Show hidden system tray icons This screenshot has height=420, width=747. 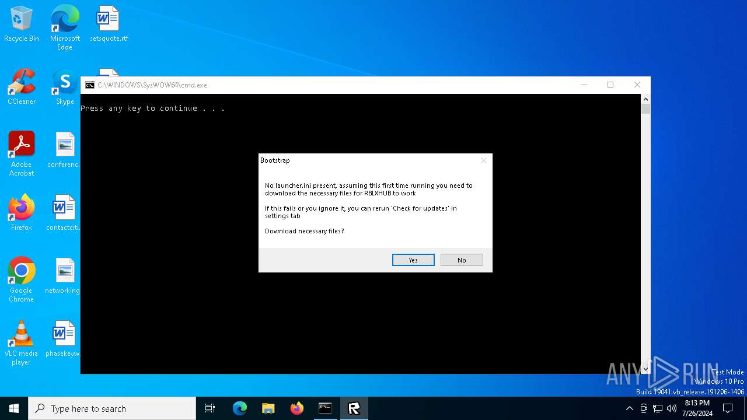coord(629,408)
